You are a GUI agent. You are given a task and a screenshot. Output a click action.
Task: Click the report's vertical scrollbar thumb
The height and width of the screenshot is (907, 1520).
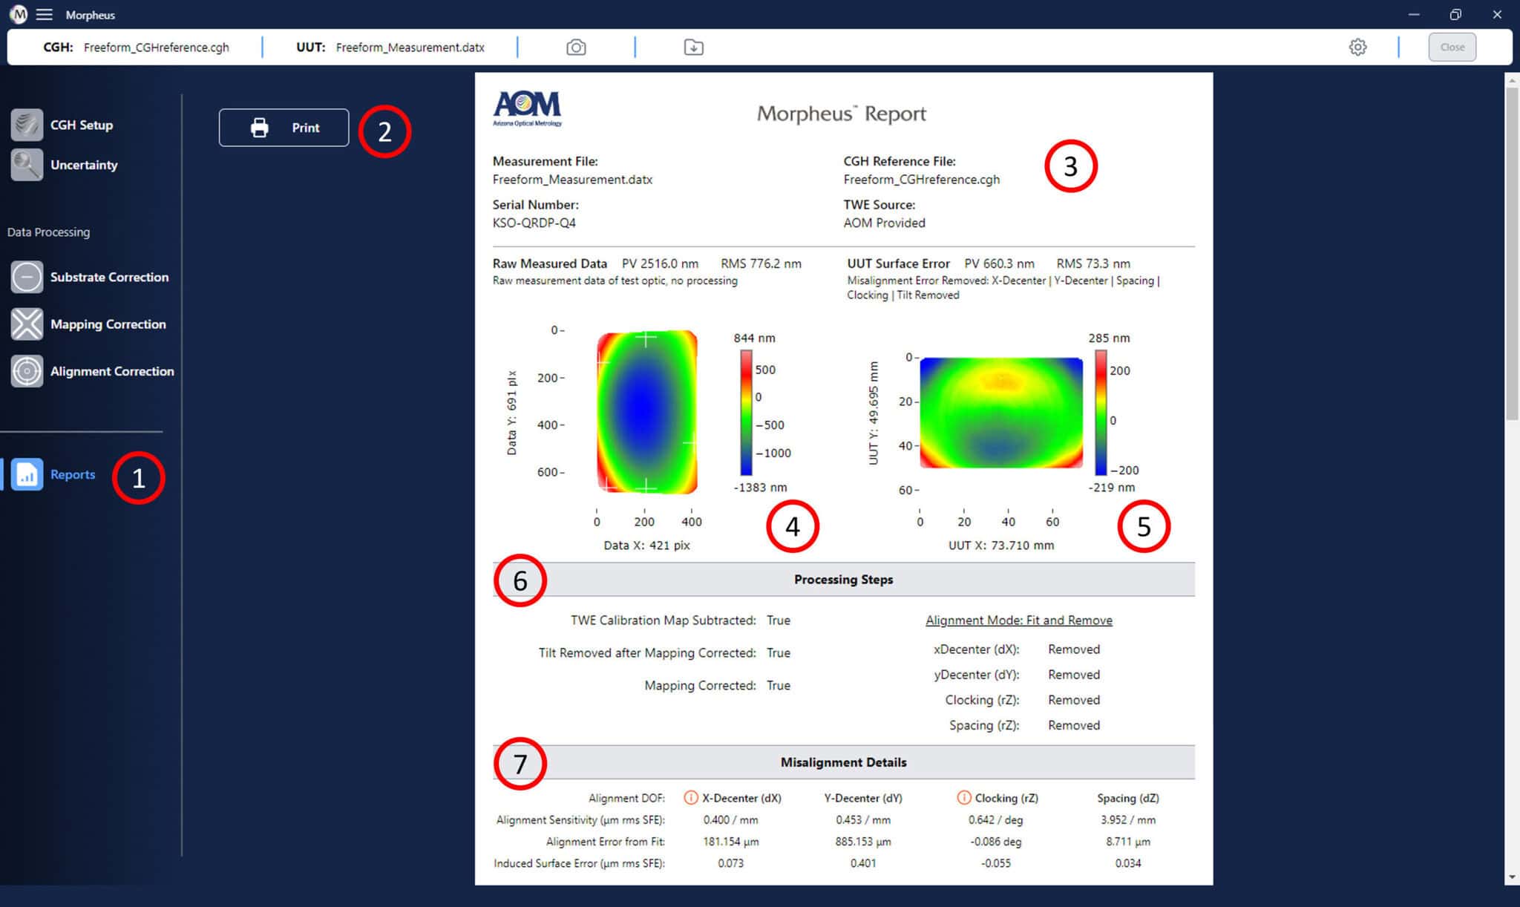click(1512, 252)
